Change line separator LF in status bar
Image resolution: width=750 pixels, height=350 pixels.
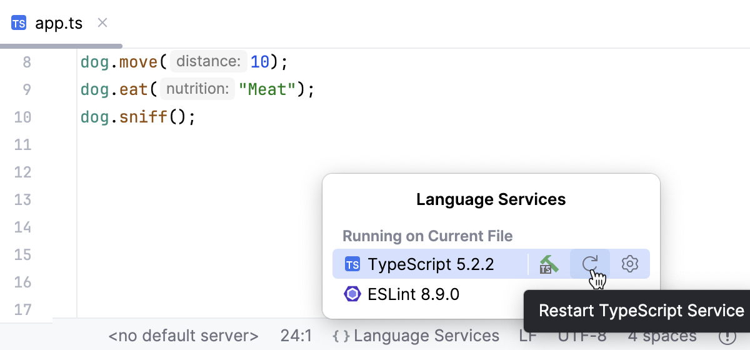coord(528,336)
